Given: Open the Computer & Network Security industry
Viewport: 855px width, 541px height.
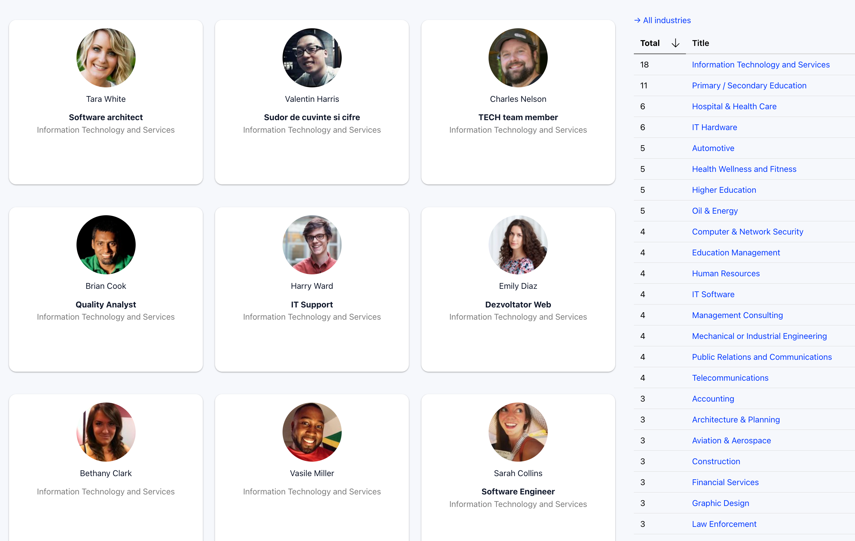Looking at the screenshot, I should [x=747, y=231].
